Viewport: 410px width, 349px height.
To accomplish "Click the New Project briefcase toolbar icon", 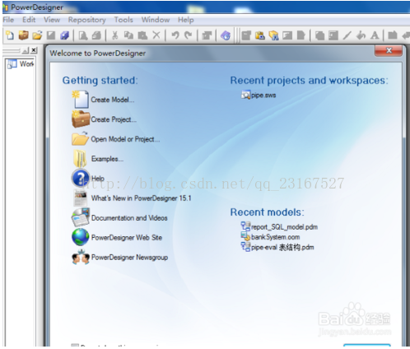I will (x=24, y=35).
